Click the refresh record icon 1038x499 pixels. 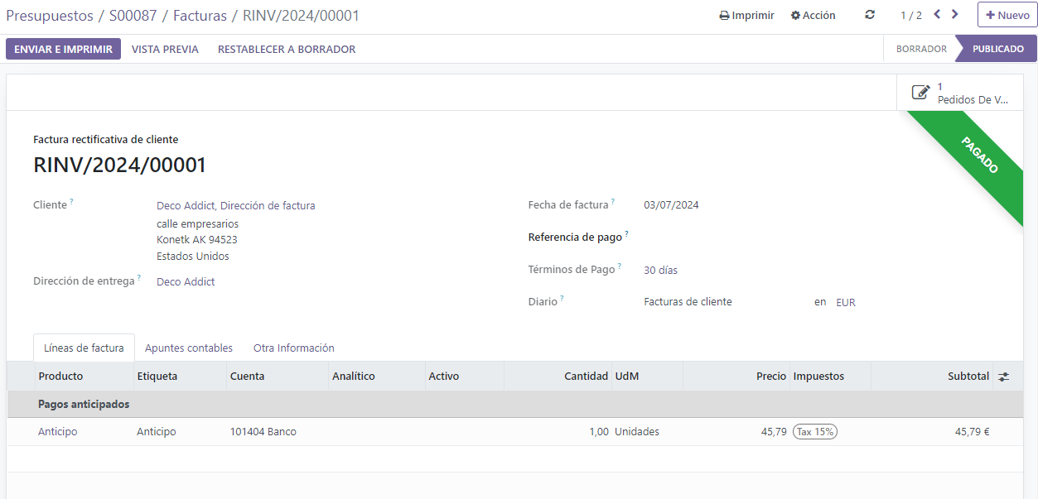869,15
